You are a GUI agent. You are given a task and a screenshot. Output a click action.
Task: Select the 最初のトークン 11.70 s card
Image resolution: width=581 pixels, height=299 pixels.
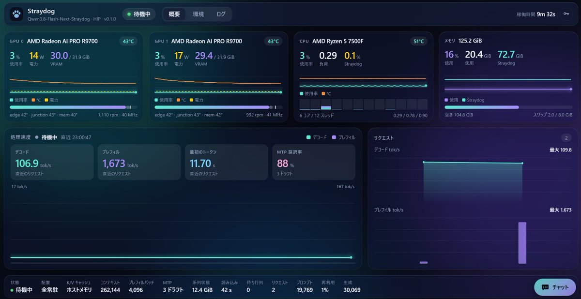(226, 162)
